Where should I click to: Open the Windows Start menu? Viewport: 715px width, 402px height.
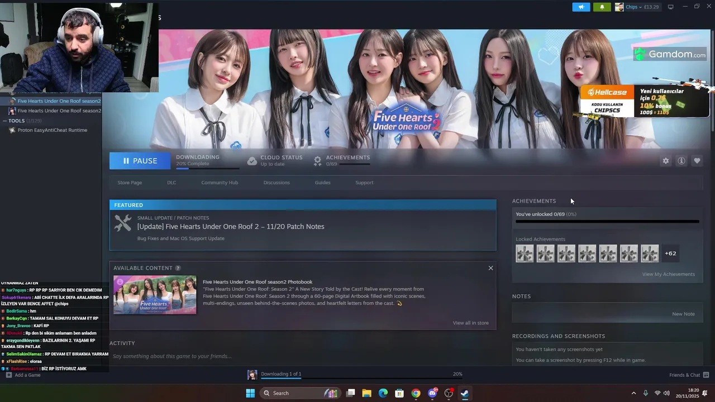[x=250, y=393]
